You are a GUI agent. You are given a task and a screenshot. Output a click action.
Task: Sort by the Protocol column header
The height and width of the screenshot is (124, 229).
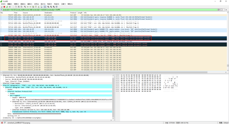[x=73, y=13]
